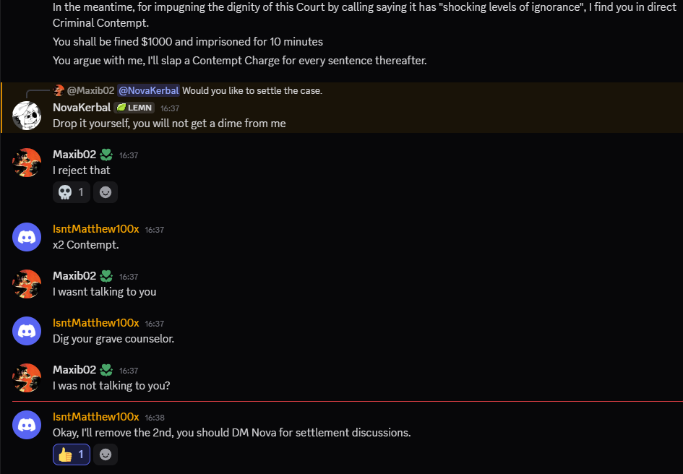Add a reaction next to the skull emoji
The width and height of the screenshot is (683, 474).
pos(106,192)
